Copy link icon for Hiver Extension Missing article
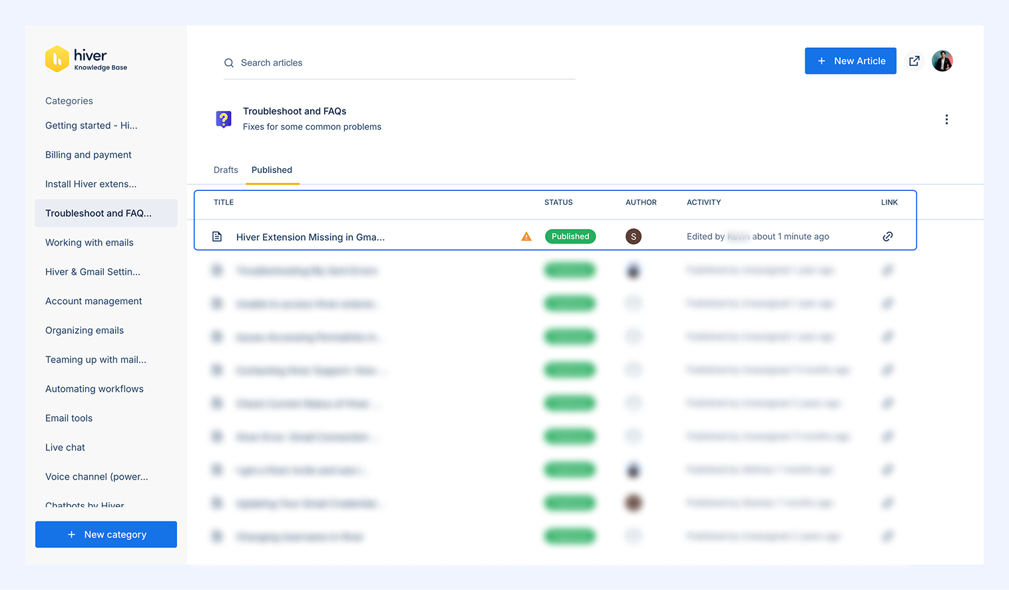 point(888,237)
